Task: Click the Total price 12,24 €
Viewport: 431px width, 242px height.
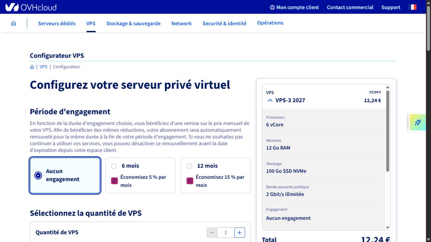Action: pos(376,239)
